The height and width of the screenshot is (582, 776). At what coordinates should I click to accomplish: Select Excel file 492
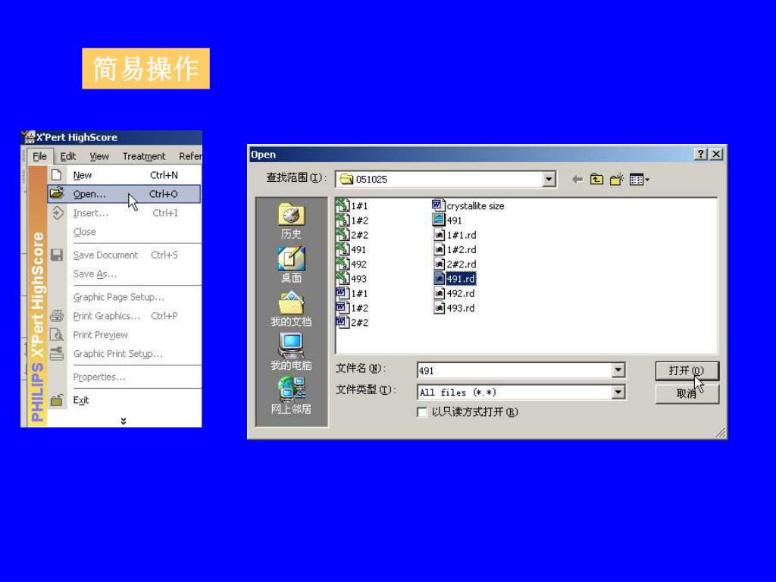tap(352, 264)
